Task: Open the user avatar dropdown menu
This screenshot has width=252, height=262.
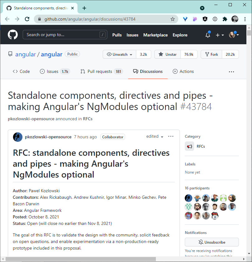Action: (234, 35)
